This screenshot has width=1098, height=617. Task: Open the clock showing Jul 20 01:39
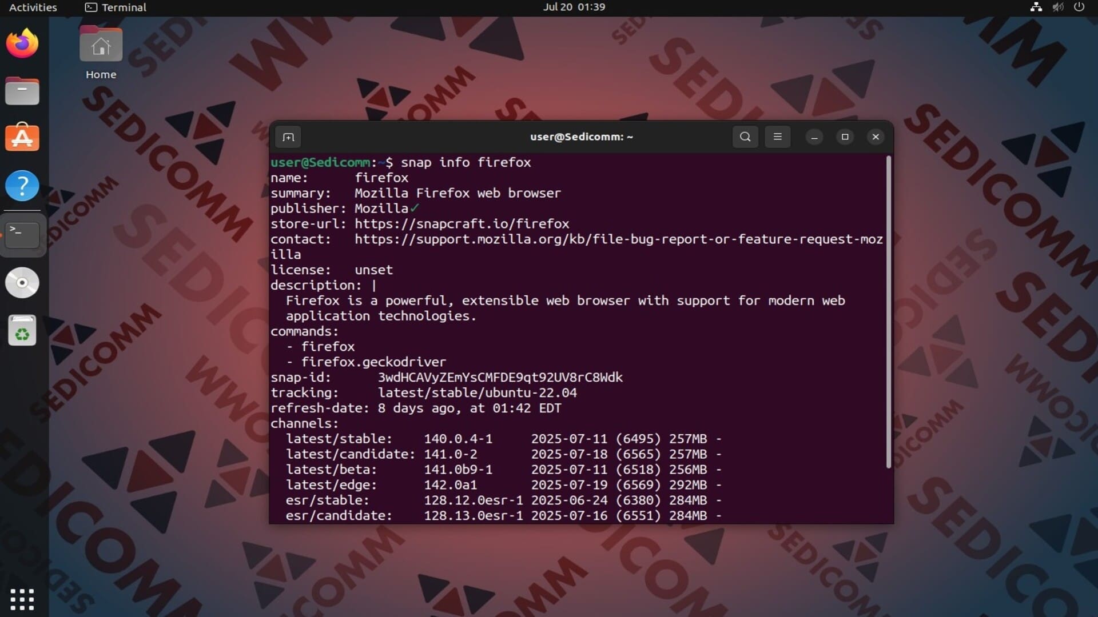pyautogui.click(x=574, y=7)
